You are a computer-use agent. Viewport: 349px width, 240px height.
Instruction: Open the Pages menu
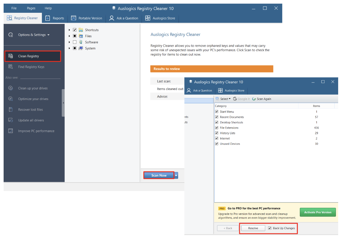click(31, 8)
